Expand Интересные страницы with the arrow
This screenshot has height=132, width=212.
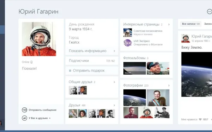coord(169,25)
